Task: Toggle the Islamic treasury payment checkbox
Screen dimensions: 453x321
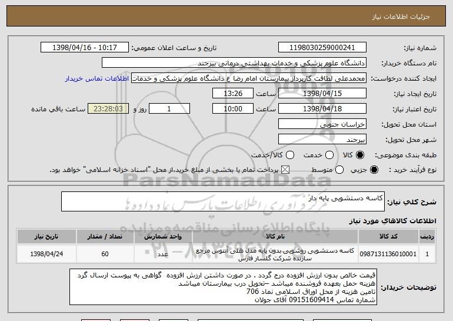Action: 285,170
